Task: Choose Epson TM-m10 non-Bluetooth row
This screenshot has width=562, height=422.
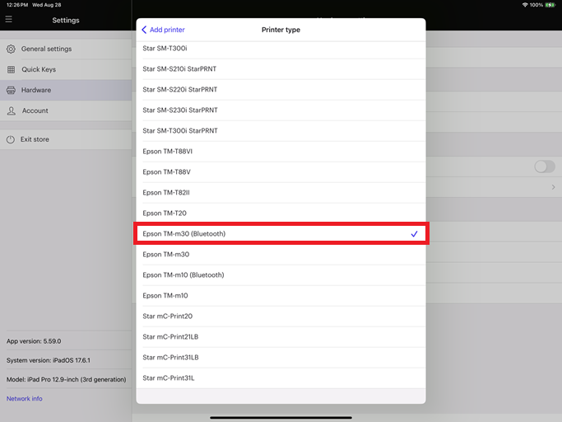Action: pos(281,296)
